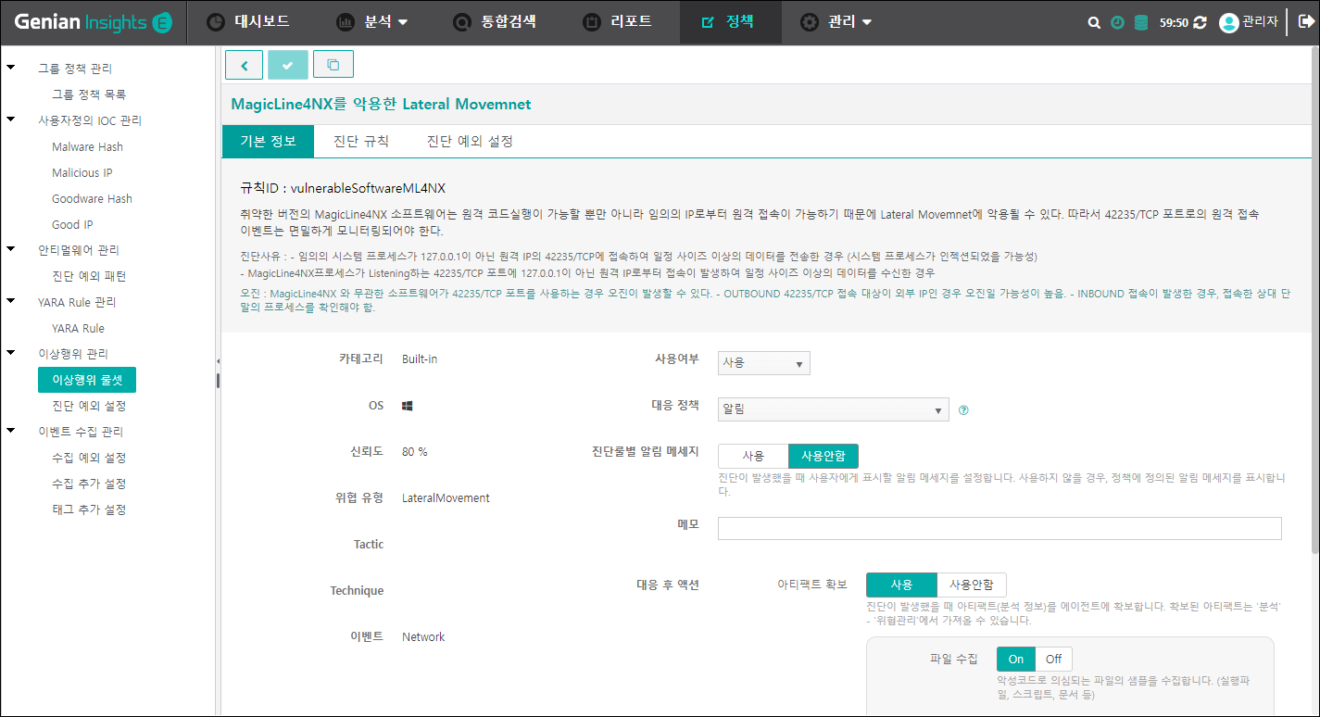
Task: Click help icon beside 대응 정책
Action: coord(963,409)
